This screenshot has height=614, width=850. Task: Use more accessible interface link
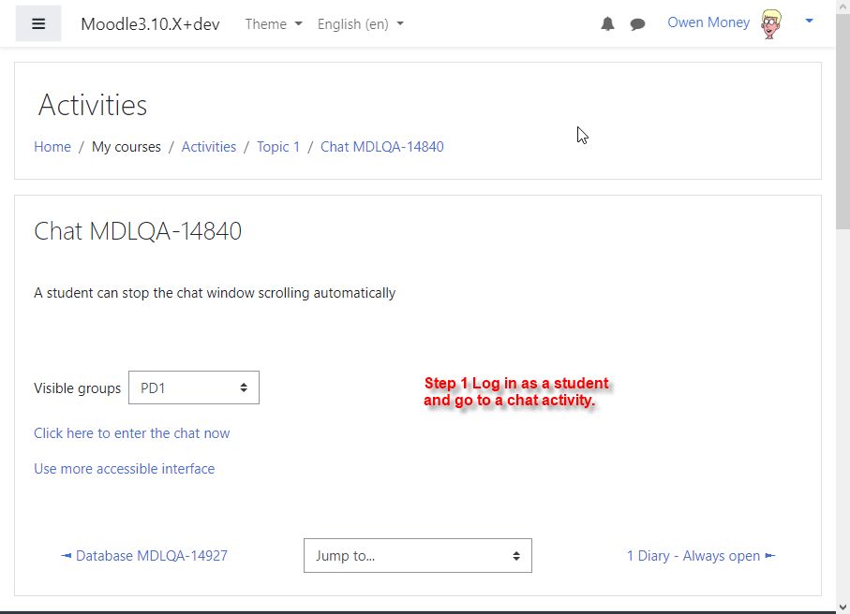pos(124,468)
